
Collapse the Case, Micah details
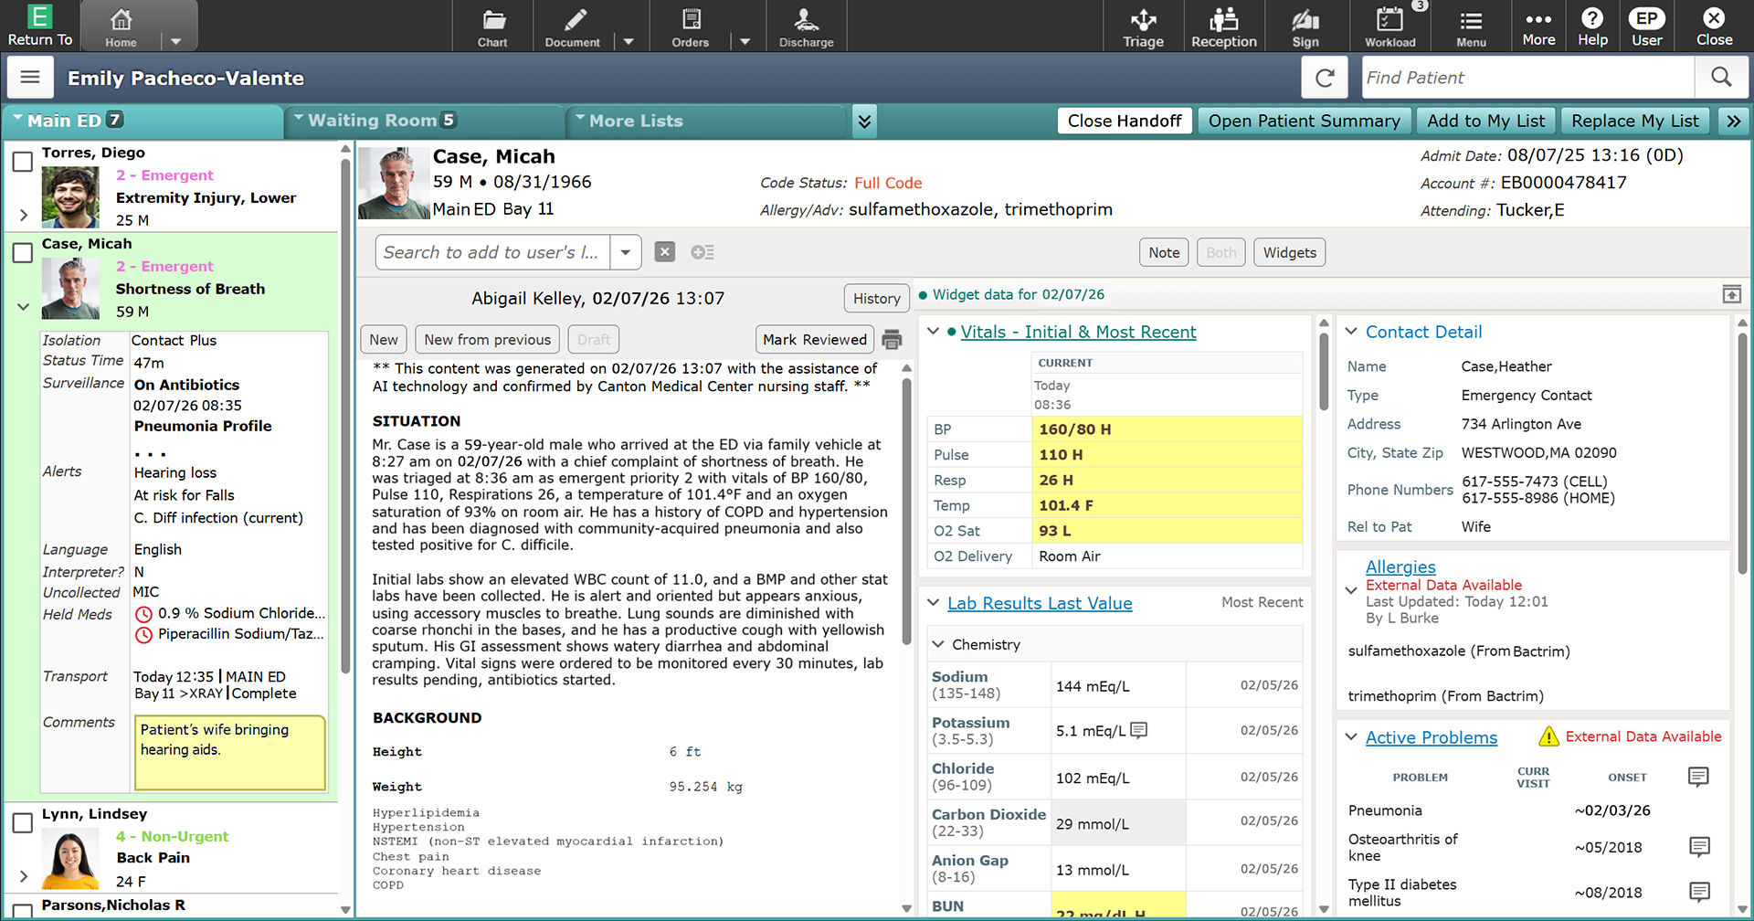tap(24, 307)
